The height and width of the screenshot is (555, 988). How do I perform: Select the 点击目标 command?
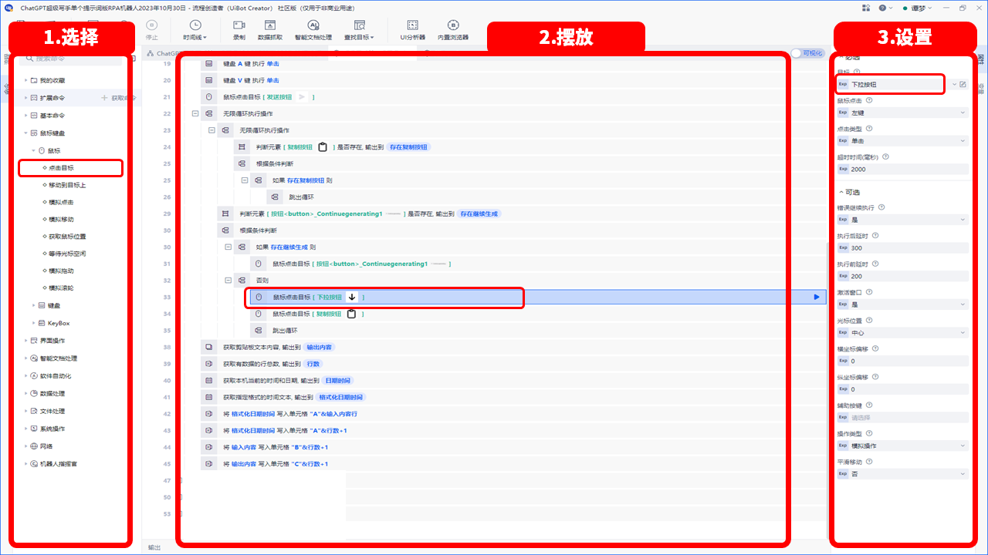pos(61,167)
